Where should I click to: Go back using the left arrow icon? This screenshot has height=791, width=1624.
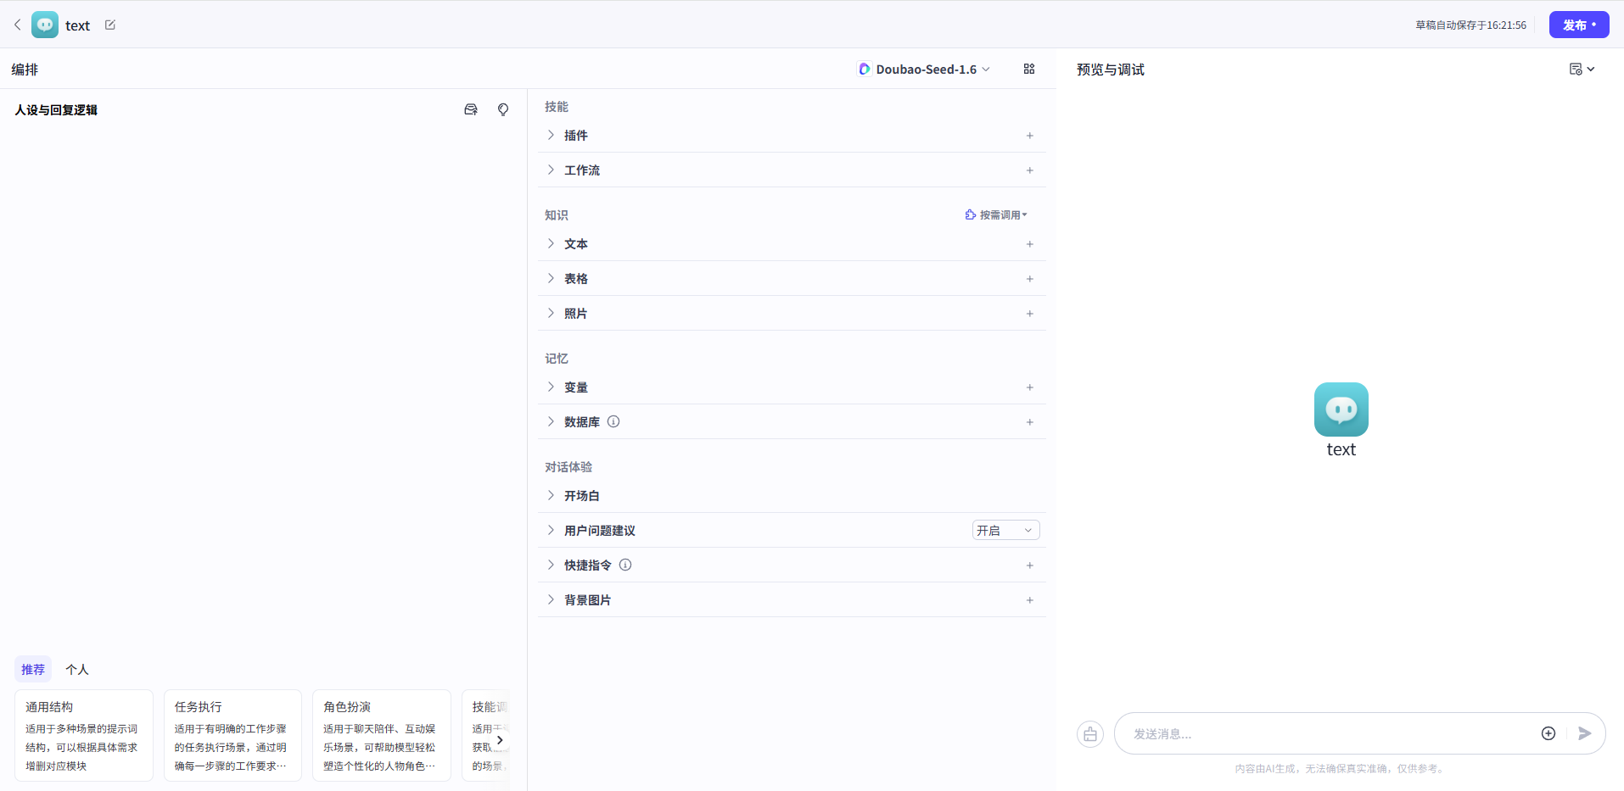tap(17, 25)
